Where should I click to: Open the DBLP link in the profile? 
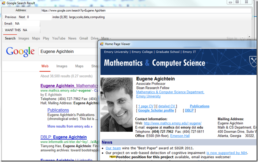click(189, 110)
